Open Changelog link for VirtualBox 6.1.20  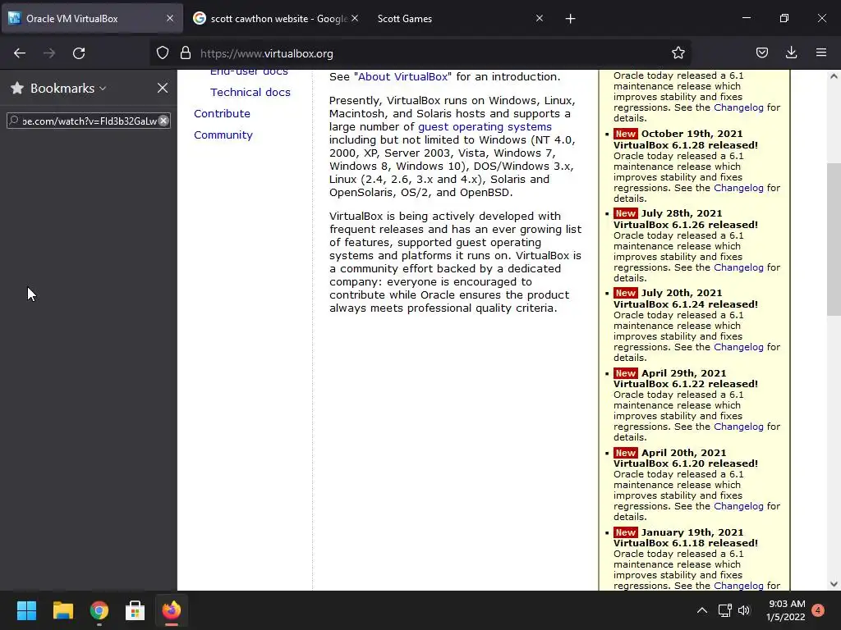[738, 505]
